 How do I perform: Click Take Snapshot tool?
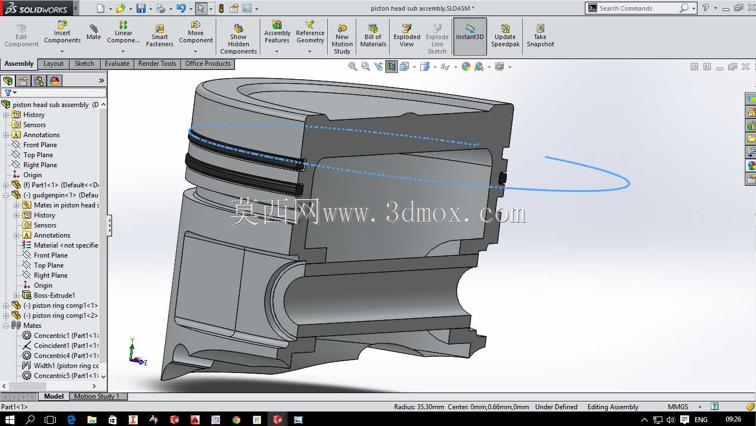(540, 36)
